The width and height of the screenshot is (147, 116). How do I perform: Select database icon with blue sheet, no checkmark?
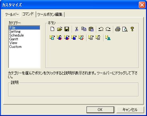point(74,38)
